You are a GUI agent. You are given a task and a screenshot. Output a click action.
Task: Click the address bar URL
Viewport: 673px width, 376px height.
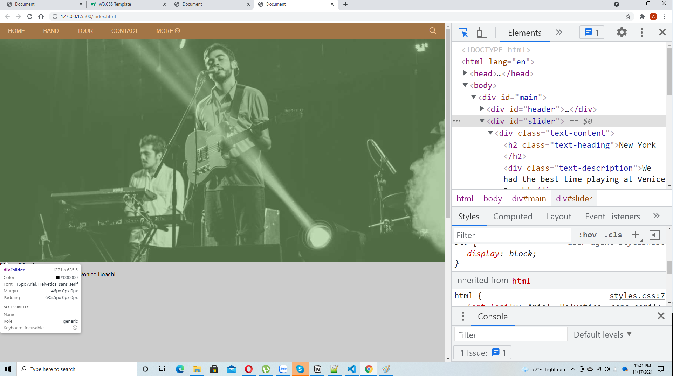click(x=88, y=16)
